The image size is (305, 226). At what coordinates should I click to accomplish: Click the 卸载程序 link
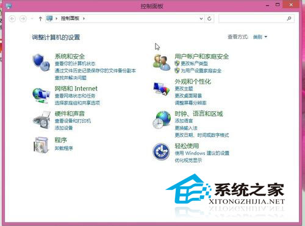coord(63,148)
